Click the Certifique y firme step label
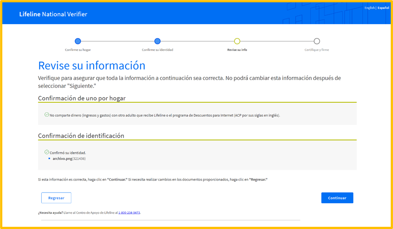393x229 pixels. tap(317, 50)
